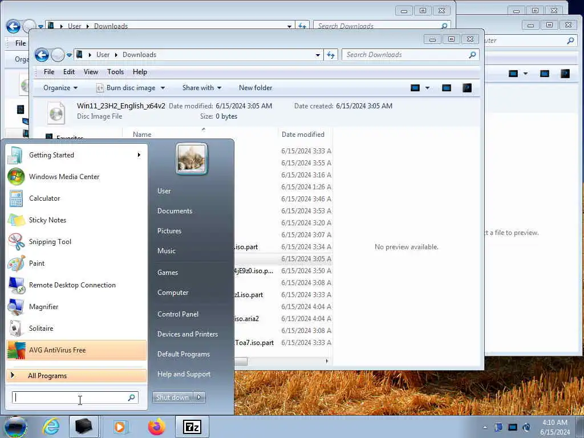Open recent pages dropdown next to Forward
Image resolution: width=584 pixels, height=438 pixels.
point(69,55)
